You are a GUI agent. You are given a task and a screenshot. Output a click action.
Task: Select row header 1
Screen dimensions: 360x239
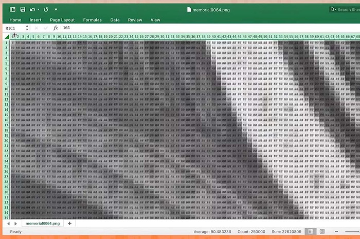pyautogui.click(x=6, y=43)
